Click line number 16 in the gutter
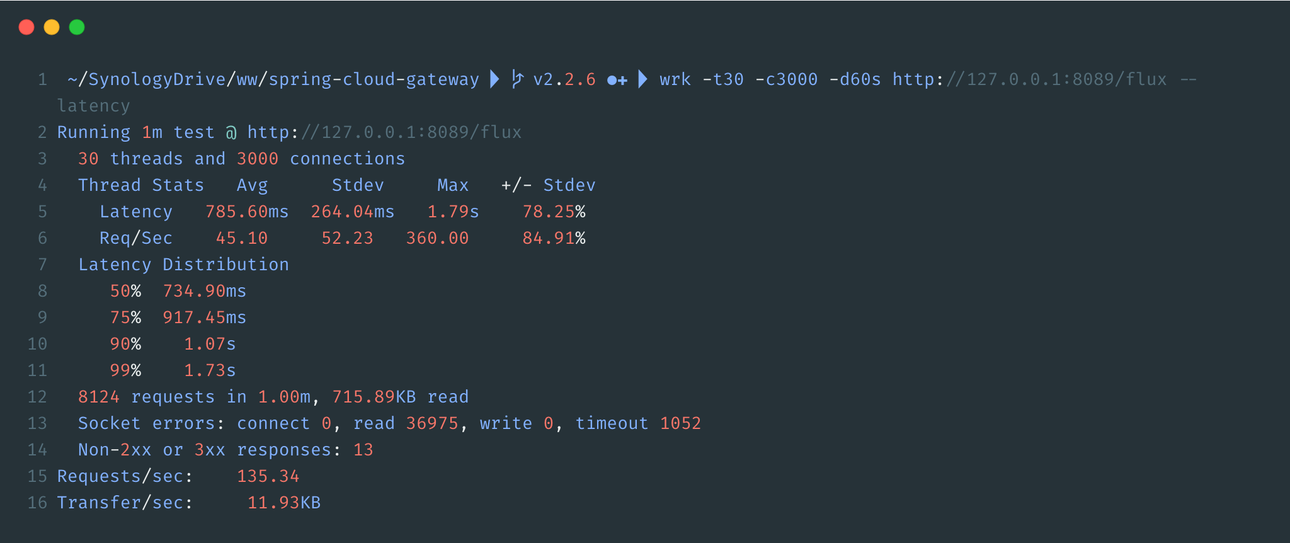 pyautogui.click(x=37, y=503)
